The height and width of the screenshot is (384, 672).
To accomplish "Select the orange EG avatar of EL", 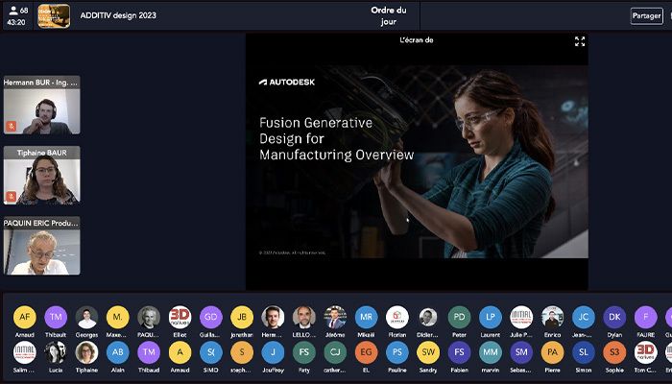I will pos(366,352).
